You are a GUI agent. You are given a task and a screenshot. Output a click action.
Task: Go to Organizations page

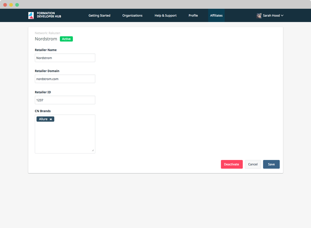coord(132,15)
